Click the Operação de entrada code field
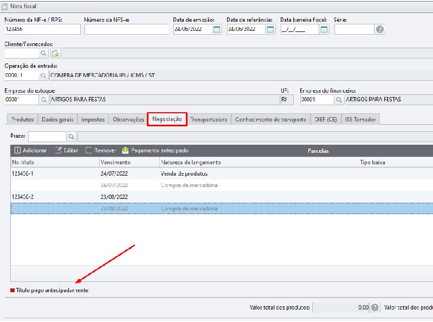Screen dimensions: 433x322 click(x=22, y=75)
